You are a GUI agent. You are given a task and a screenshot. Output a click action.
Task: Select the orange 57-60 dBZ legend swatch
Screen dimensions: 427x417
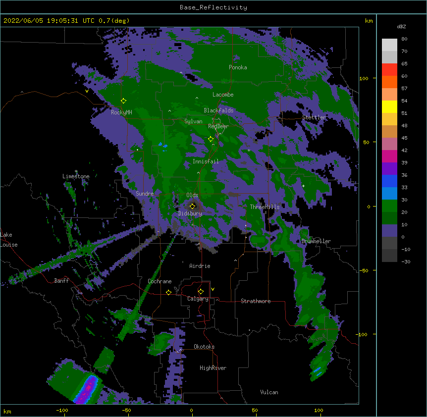[389, 82]
